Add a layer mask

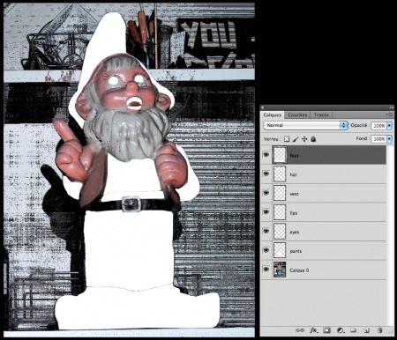point(326,330)
